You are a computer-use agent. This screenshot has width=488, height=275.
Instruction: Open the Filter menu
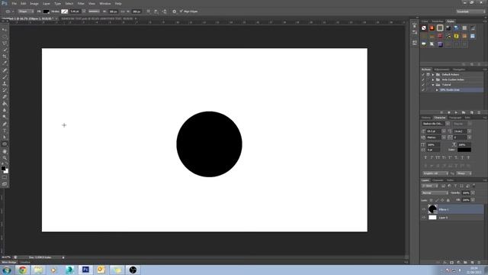tap(81, 3)
